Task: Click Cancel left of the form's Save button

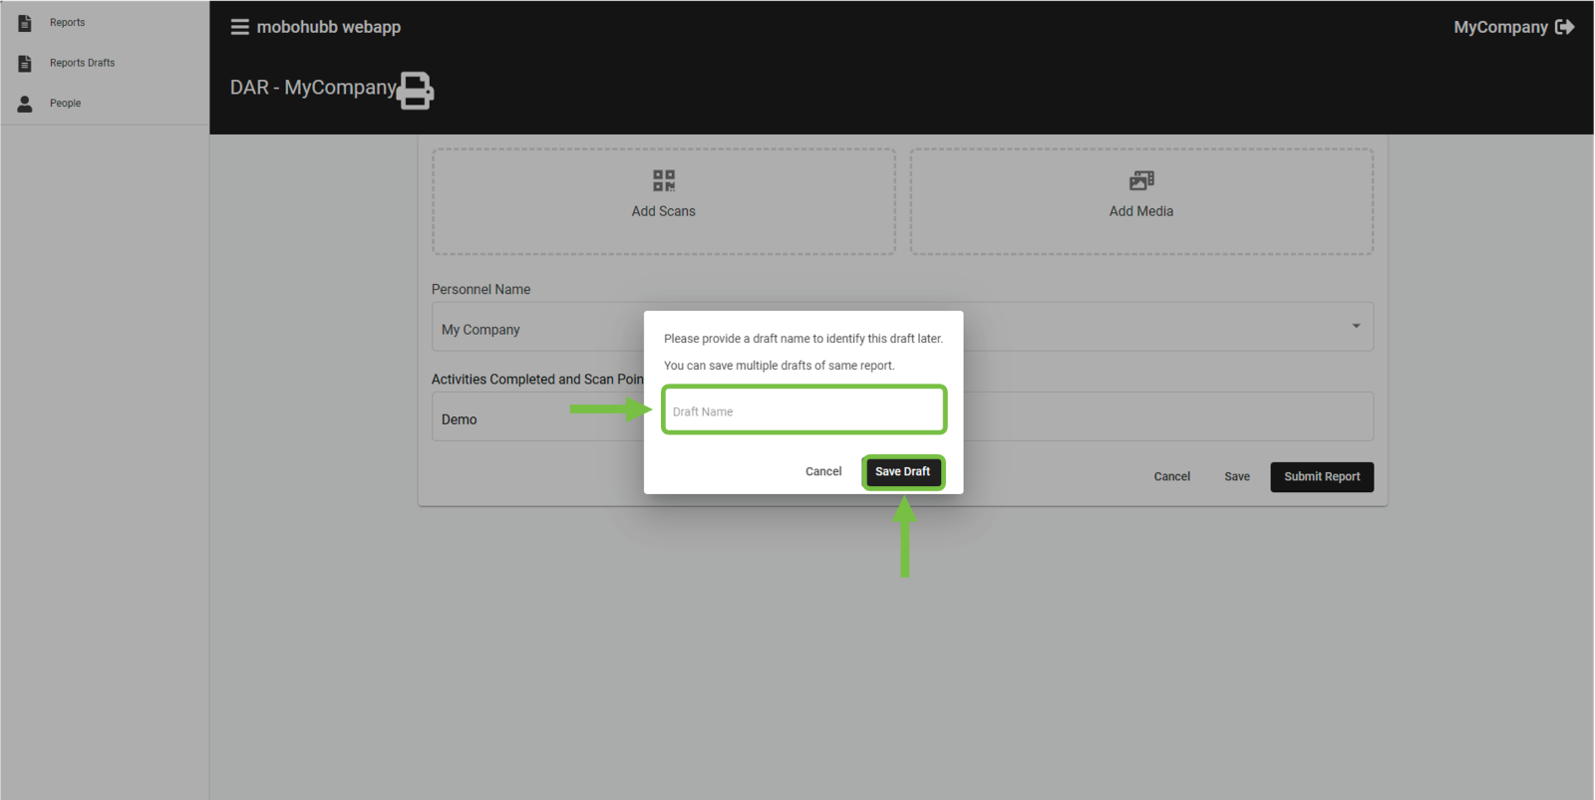Action: [1171, 476]
